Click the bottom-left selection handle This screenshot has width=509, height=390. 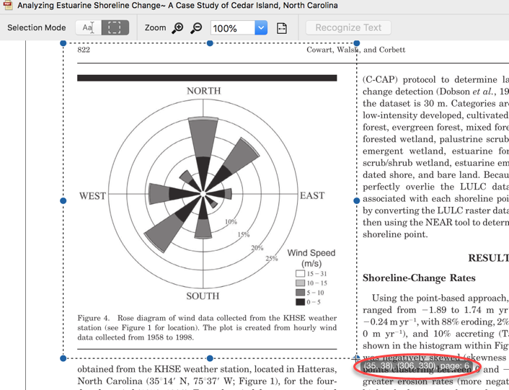coord(63,358)
